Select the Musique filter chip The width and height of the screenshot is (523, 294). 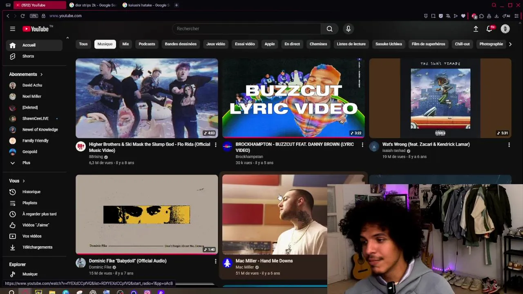105,44
